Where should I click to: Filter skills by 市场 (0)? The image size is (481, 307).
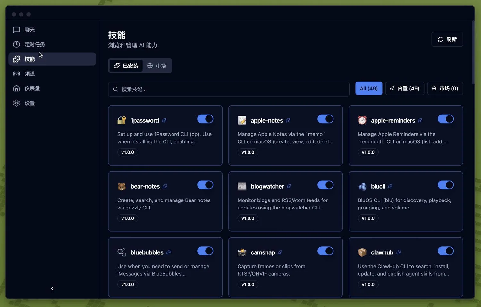[x=445, y=89]
